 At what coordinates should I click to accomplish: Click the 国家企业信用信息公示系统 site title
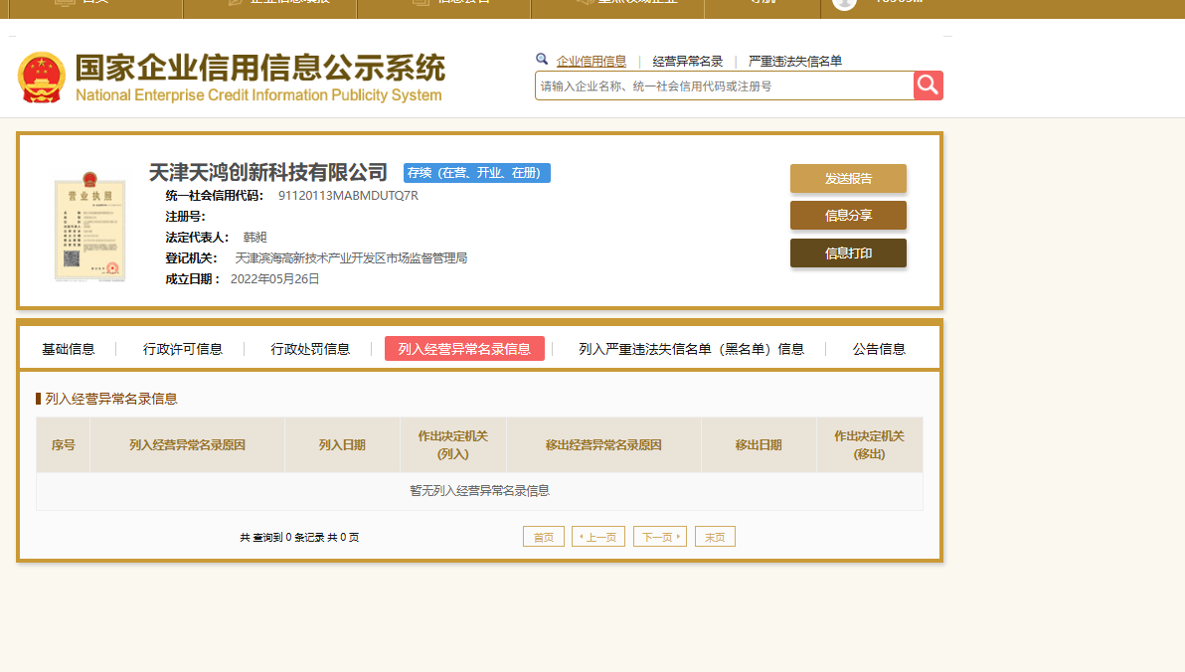tap(260, 68)
